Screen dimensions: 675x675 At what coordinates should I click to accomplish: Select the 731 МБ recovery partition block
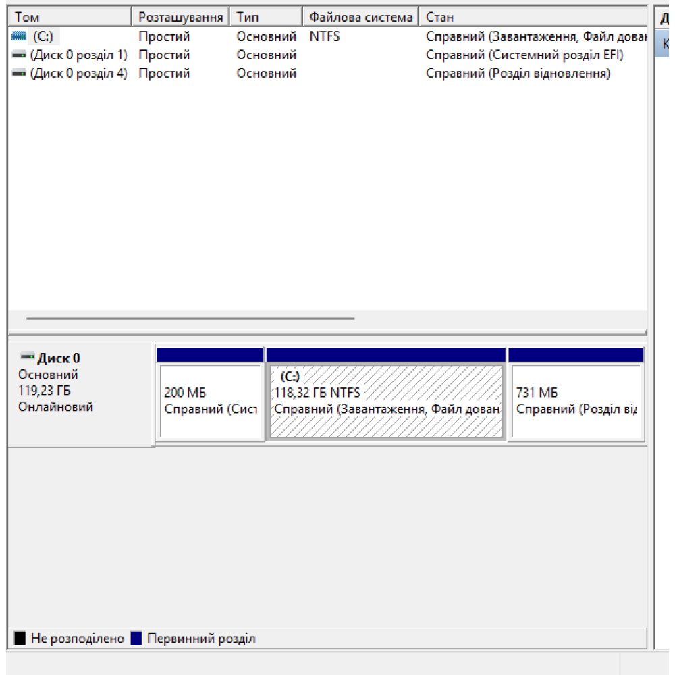[x=575, y=403]
